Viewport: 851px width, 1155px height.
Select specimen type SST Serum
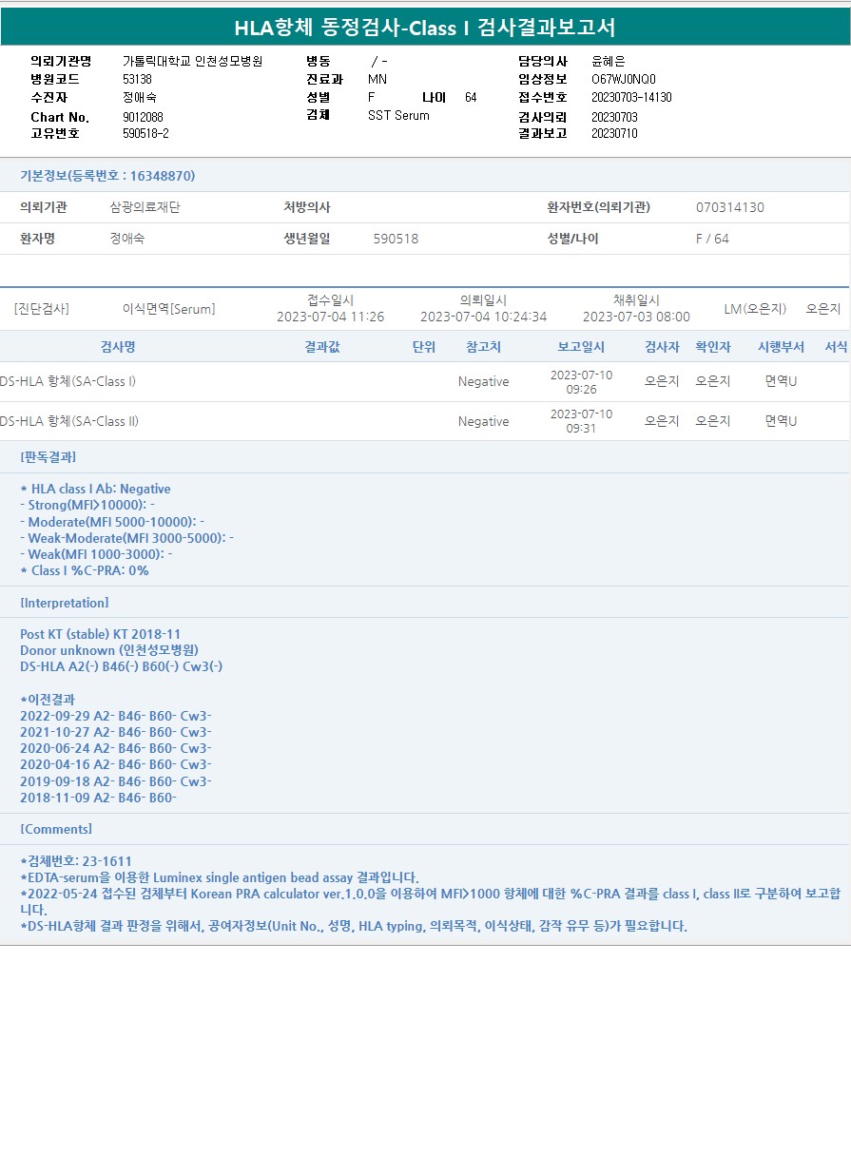(398, 116)
